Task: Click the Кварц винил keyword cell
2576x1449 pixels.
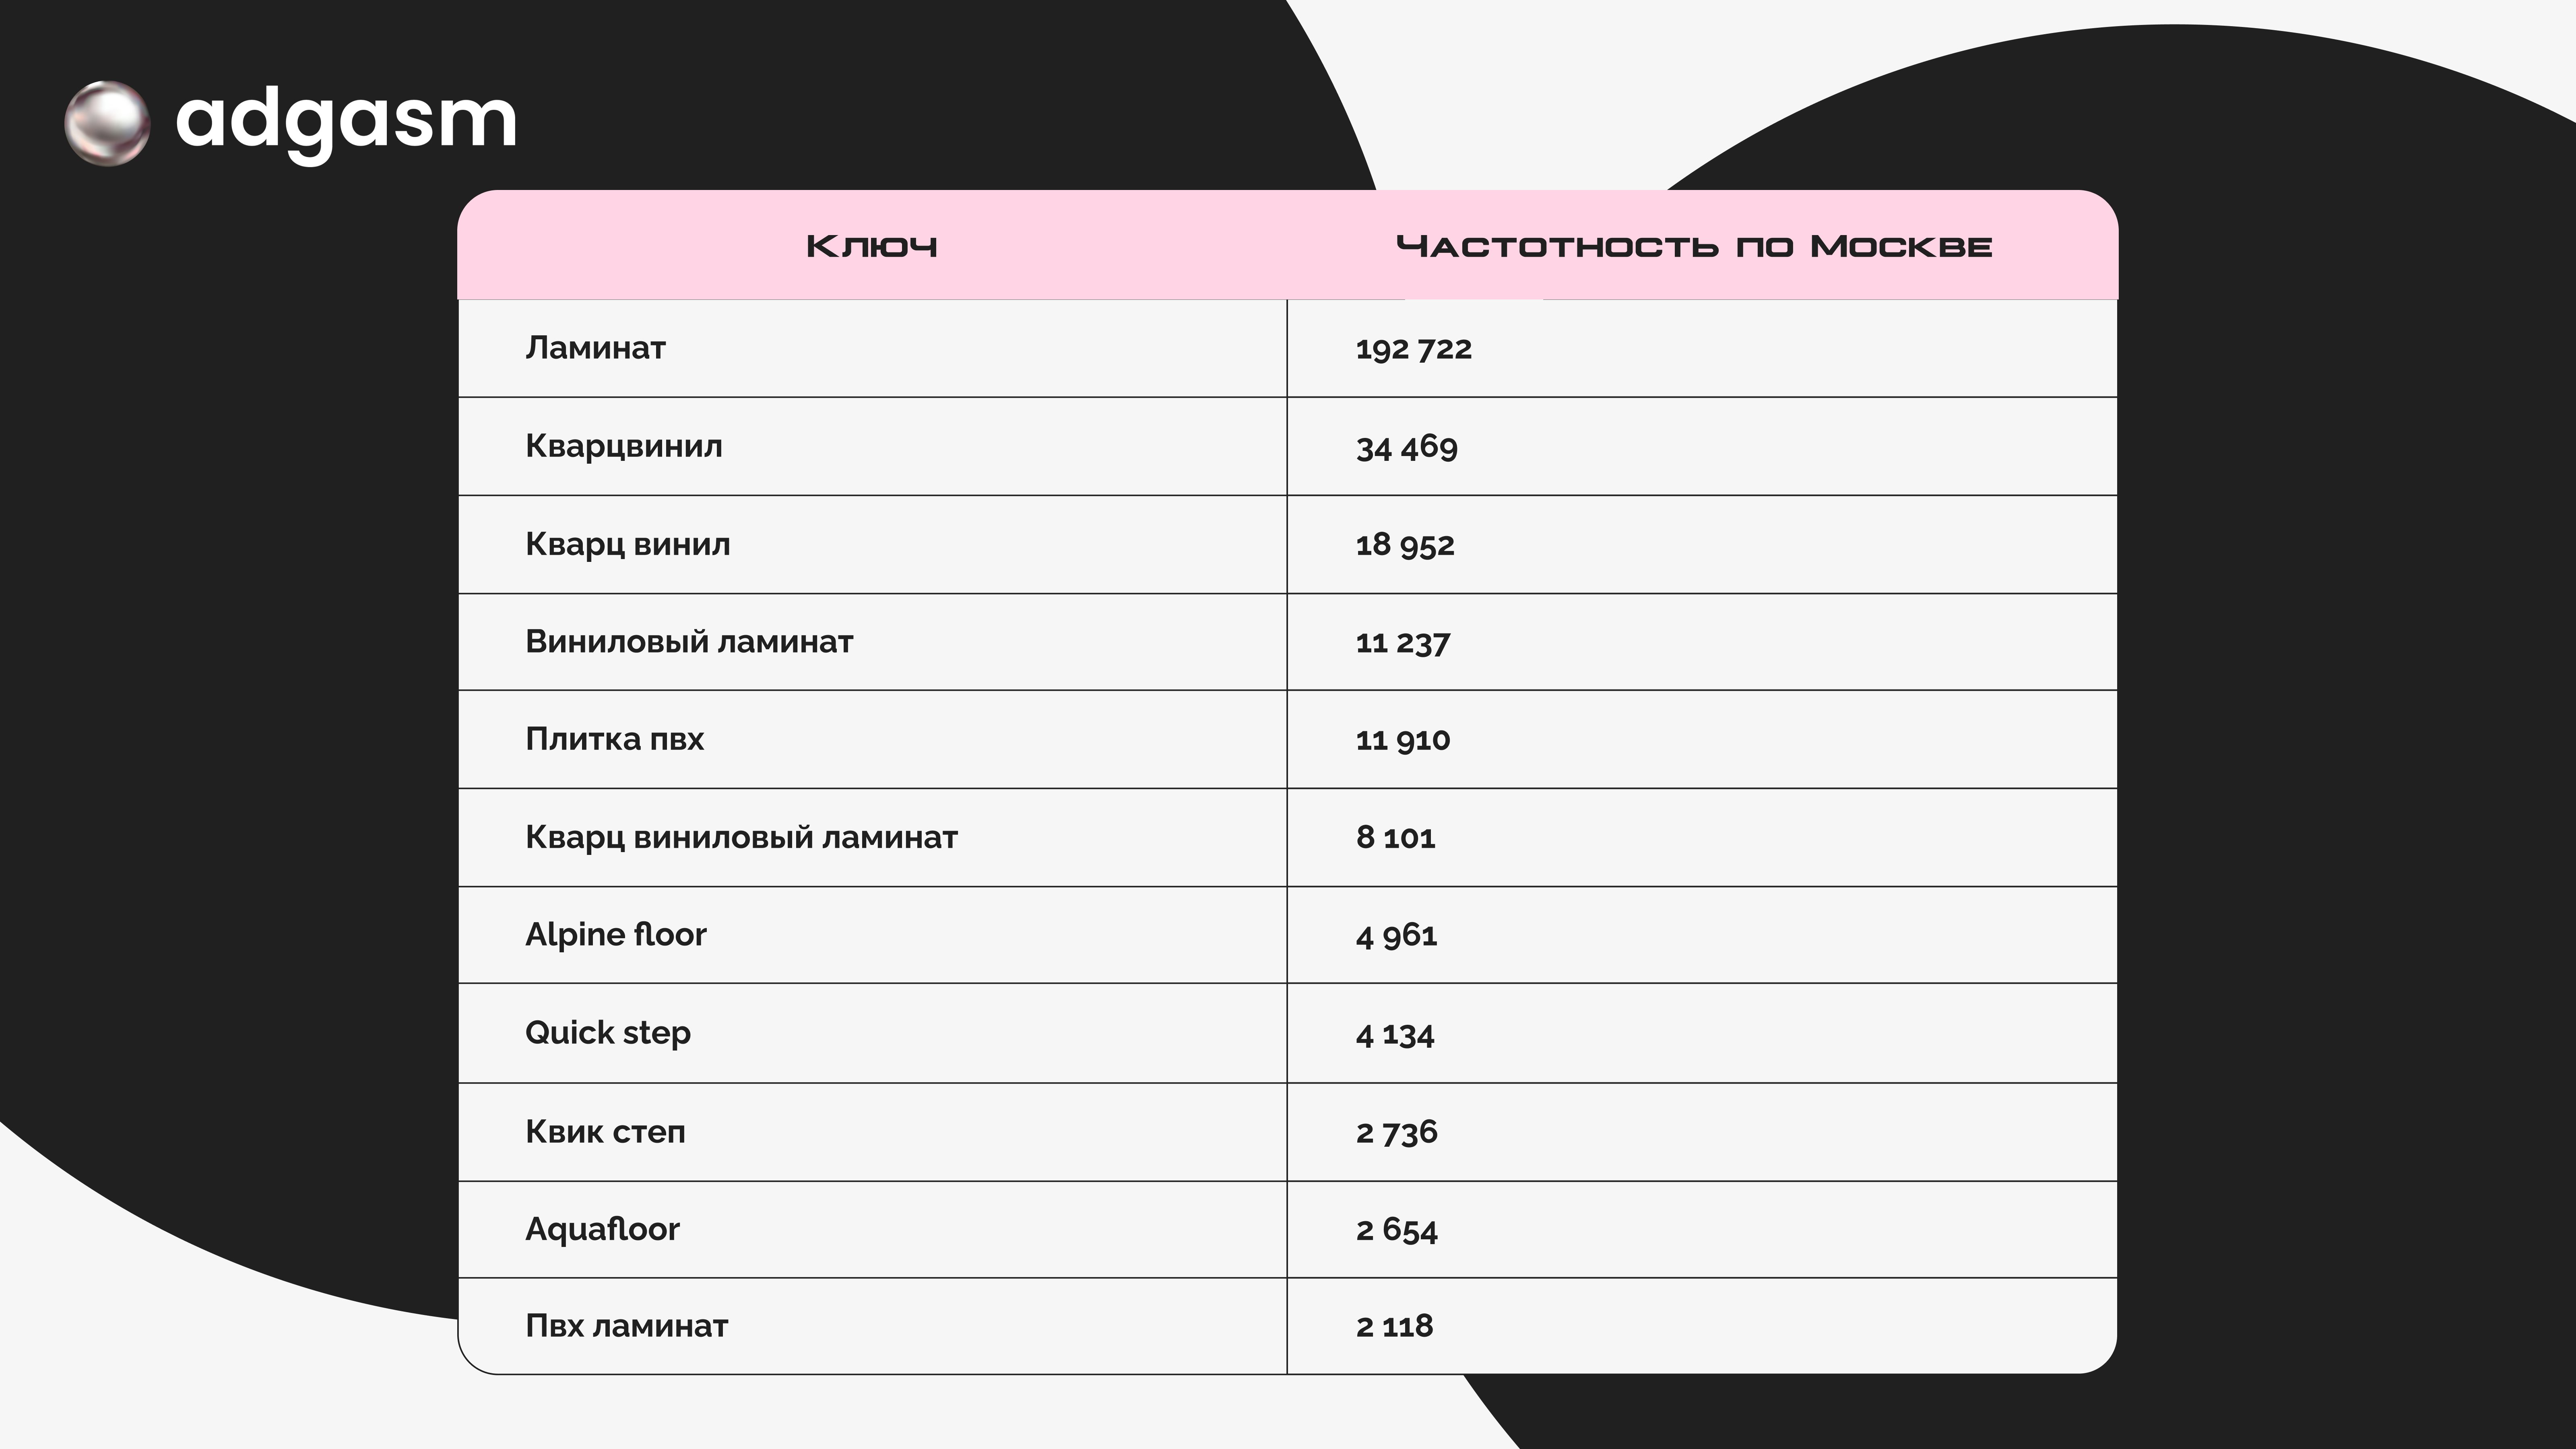Action: pos(627,544)
